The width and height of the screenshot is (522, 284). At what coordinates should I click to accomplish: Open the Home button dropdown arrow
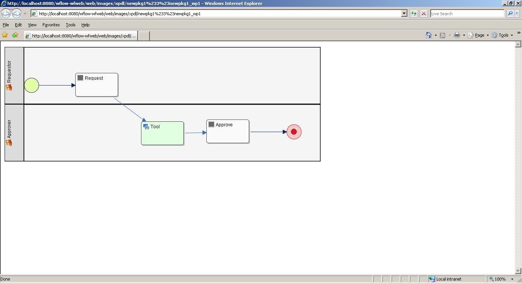tap(436, 35)
